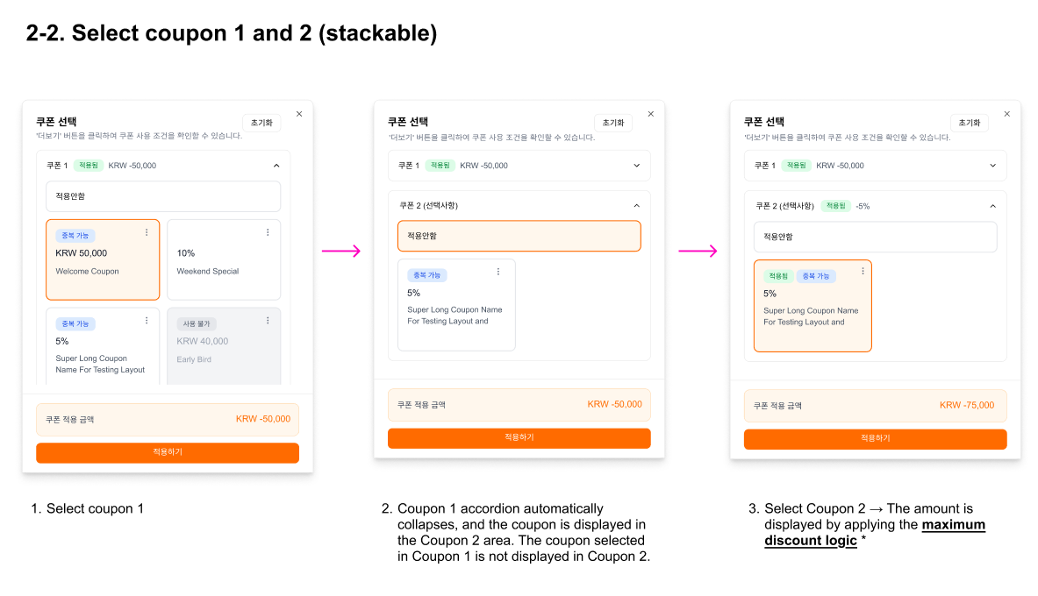The height and width of the screenshot is (596, 1038).
Task: Click the 초기화 reset button in the left panel
Action: coord(261,124)
